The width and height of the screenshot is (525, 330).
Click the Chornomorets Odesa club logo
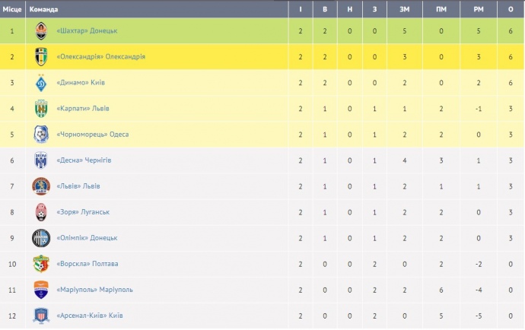[40, 134]
